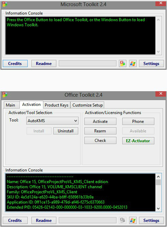Click the Phone activation button
Image resolution: width=167 pixels, height=227 pixels.
pos(138,121)
